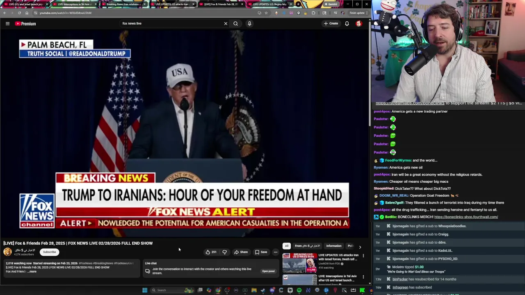Viewport: 525px width, 295px height.
Task: Open YouTube notifications bell
Action: [347, 23]
